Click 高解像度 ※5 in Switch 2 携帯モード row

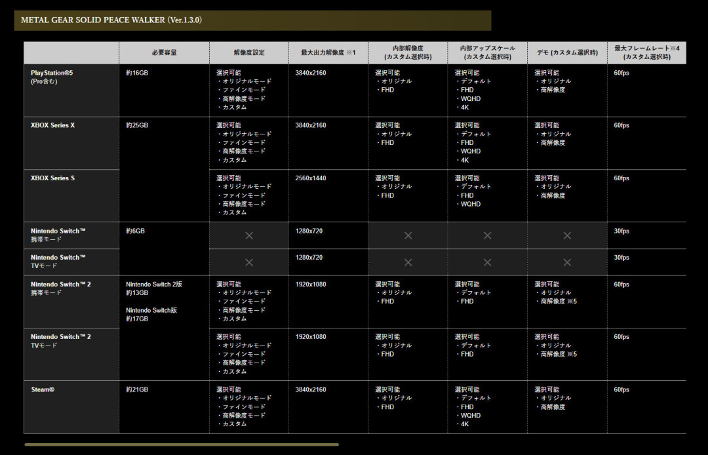[x=559, y=302]
